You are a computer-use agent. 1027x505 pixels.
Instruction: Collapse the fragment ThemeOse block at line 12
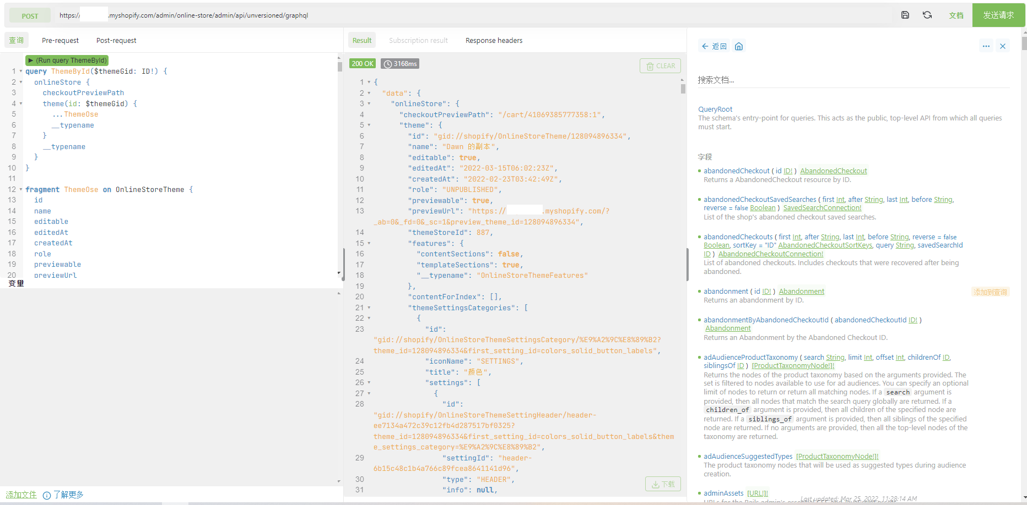click(21, 190)
